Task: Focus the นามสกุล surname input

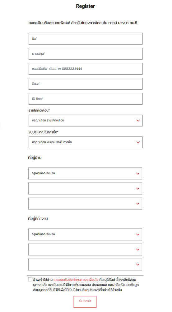Action: tap(86, 53)
